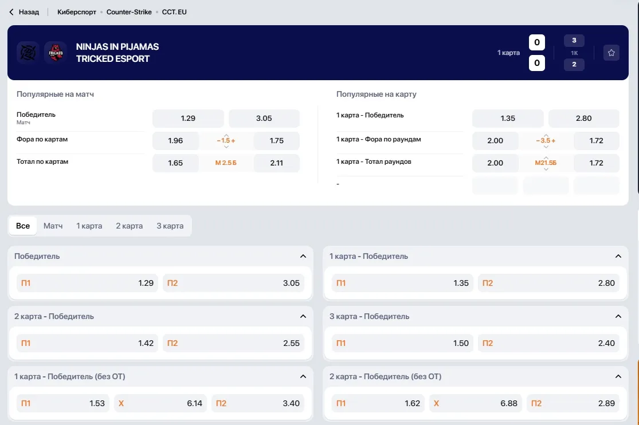This screenshot has height=425, width=639.
Task: Decrease map handicap with down arrow below −1.5
Action: click(226, 146)
